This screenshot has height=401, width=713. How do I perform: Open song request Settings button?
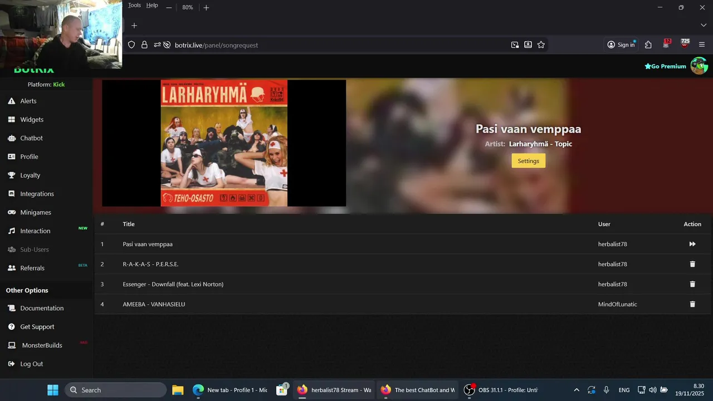[x=528, y=161]
